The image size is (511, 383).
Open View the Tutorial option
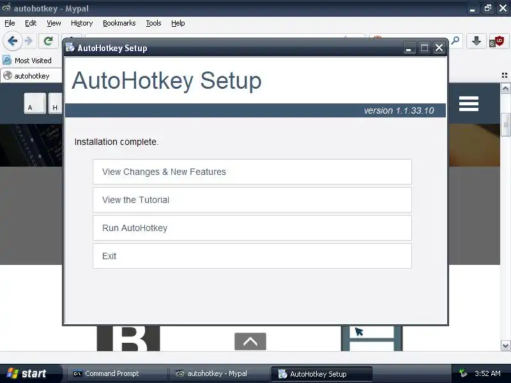[x=252, y=200]
